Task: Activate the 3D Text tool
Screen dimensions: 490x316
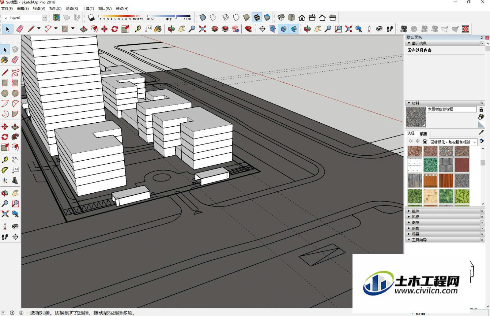Action: [x=15, y=180]
